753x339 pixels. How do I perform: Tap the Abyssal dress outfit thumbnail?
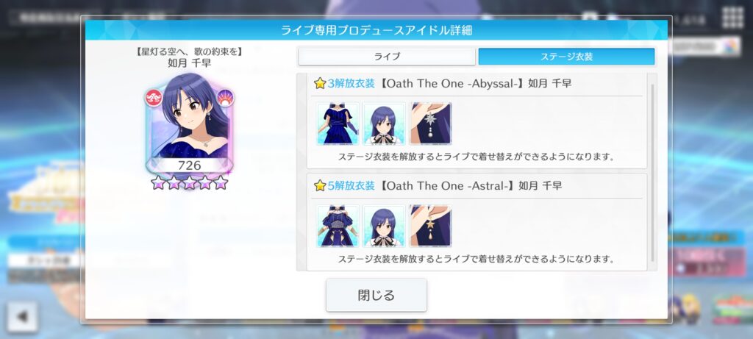[338, 124]
